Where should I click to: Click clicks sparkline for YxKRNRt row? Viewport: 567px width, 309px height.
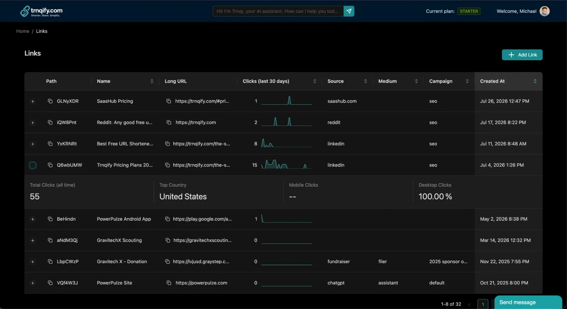click(x=287, y=143)
